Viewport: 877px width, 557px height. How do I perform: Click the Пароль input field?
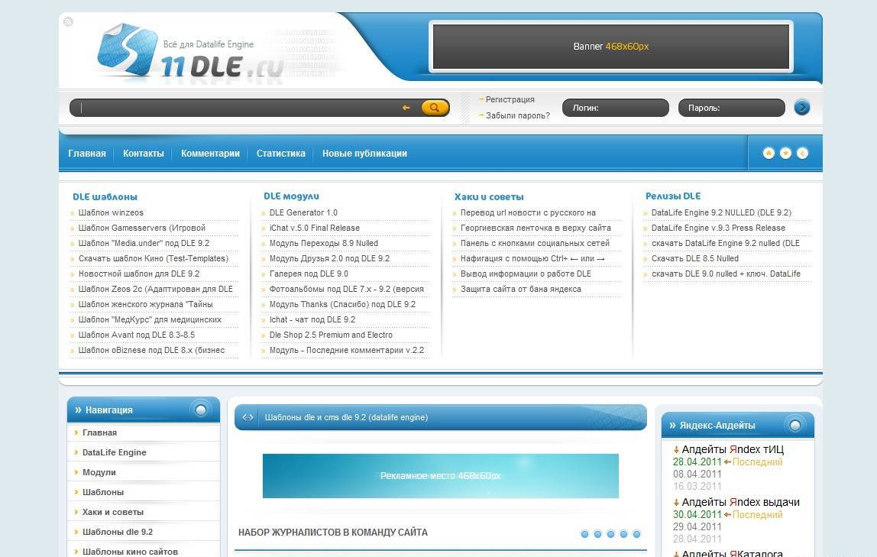coord(732,108)
